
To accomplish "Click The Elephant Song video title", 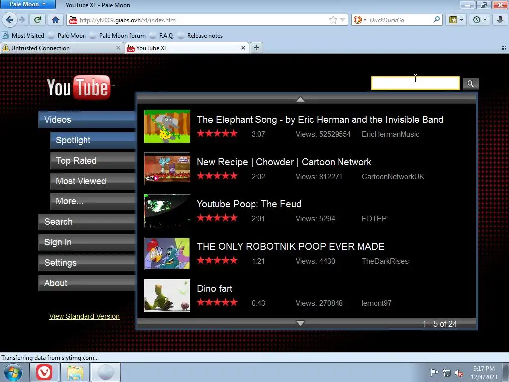I will [x=320, y=119].
